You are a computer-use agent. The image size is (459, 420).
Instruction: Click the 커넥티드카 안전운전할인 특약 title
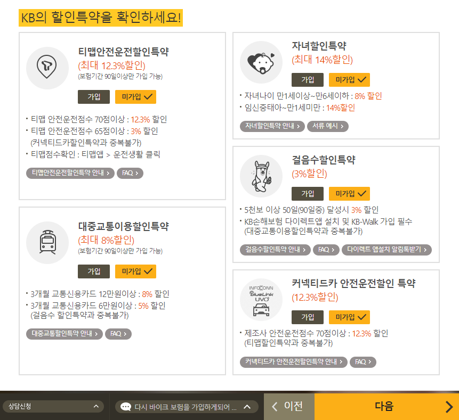[x=353, y=283]
